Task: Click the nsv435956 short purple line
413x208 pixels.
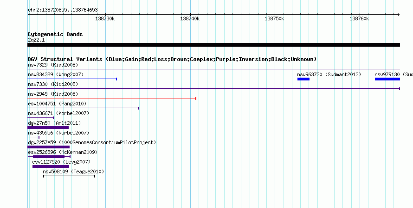Action: point(33,137)
